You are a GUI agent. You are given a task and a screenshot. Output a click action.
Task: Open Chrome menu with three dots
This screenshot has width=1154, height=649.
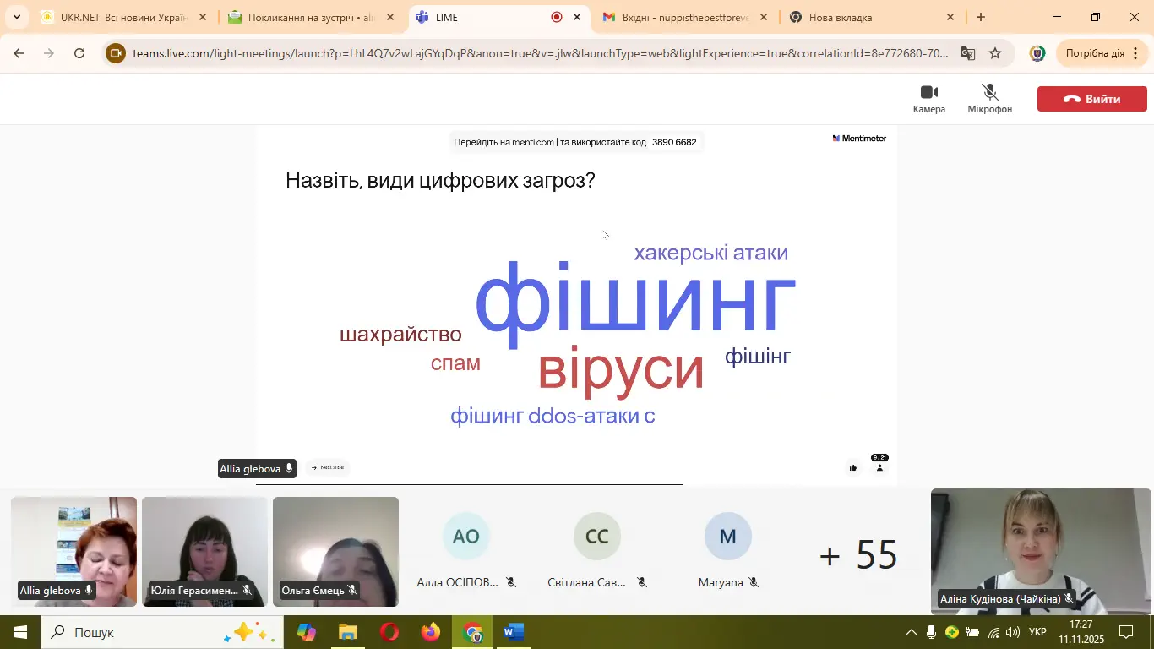pos(1135,53)
